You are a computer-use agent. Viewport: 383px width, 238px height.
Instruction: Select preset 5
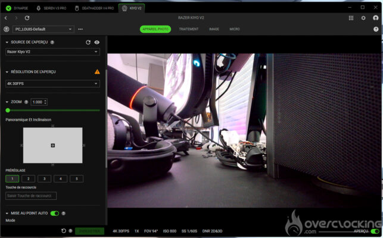coord(77,178)
